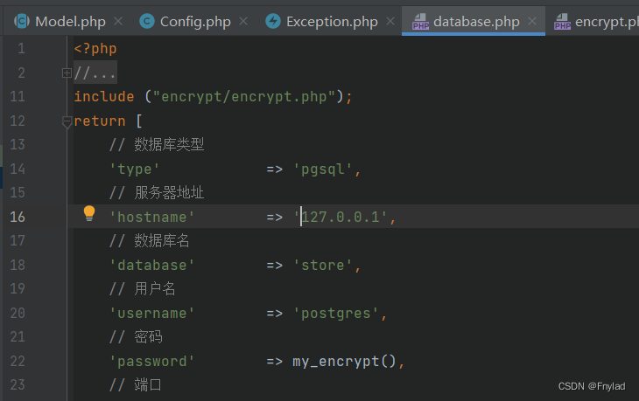Viewport: 639px width, 401px height.
Task: Open the Config.php tab
Action: coord(193,21)
